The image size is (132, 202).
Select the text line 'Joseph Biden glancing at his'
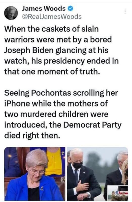click(x=56, y=50)
